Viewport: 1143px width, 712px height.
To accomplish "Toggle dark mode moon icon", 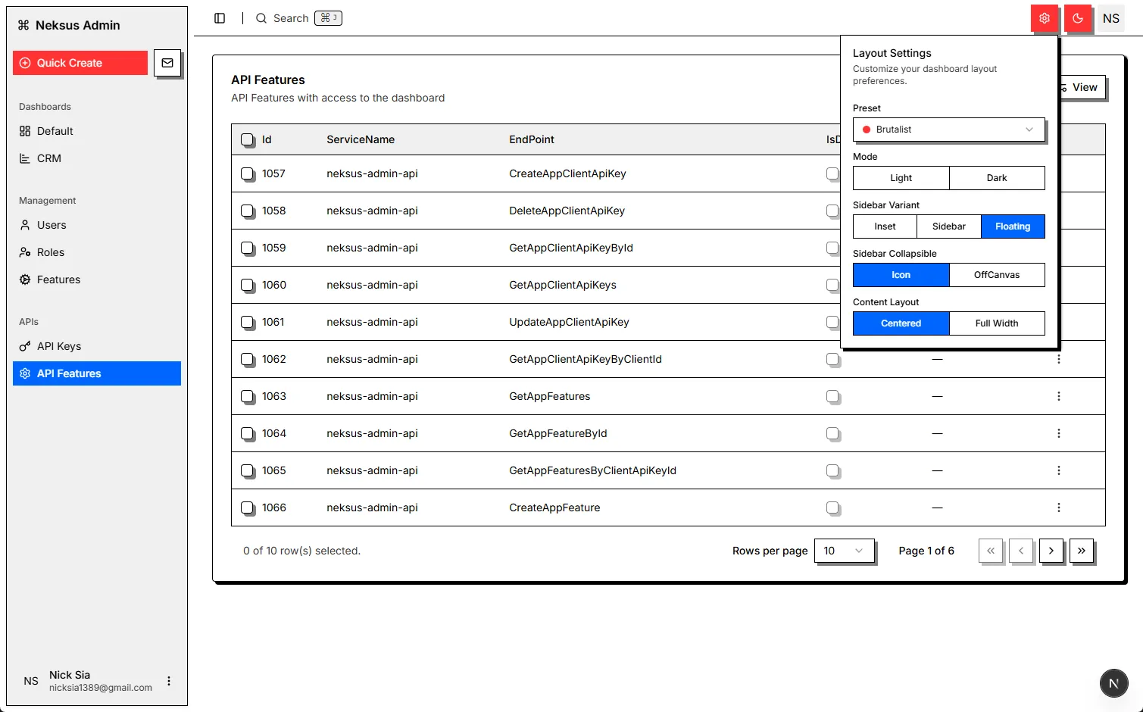I will click(x=1078, y=18).
